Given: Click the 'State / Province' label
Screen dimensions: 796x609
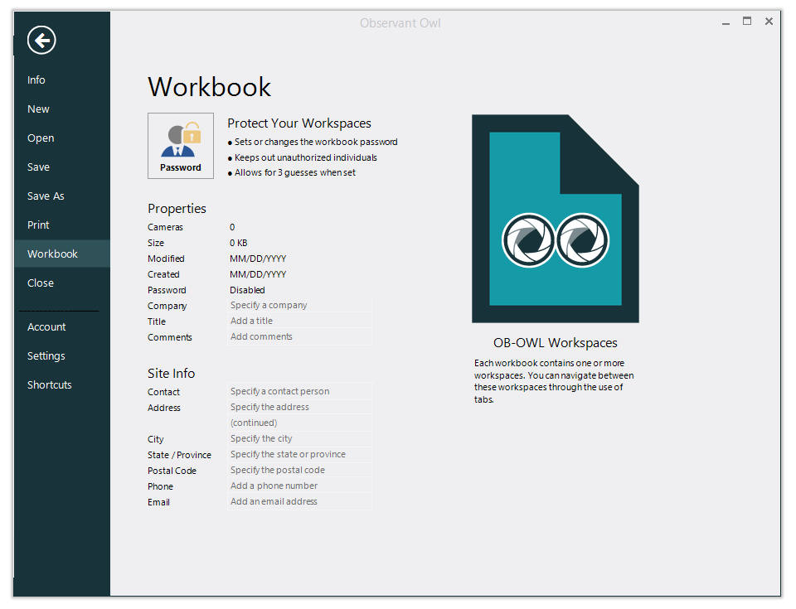Looking at the screenshot, I should 179,455.
